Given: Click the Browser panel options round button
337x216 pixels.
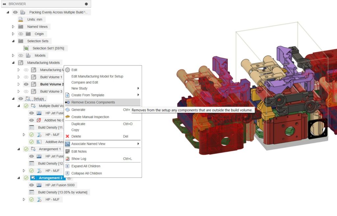Looking at the screenshot, I should coord(86,4).
